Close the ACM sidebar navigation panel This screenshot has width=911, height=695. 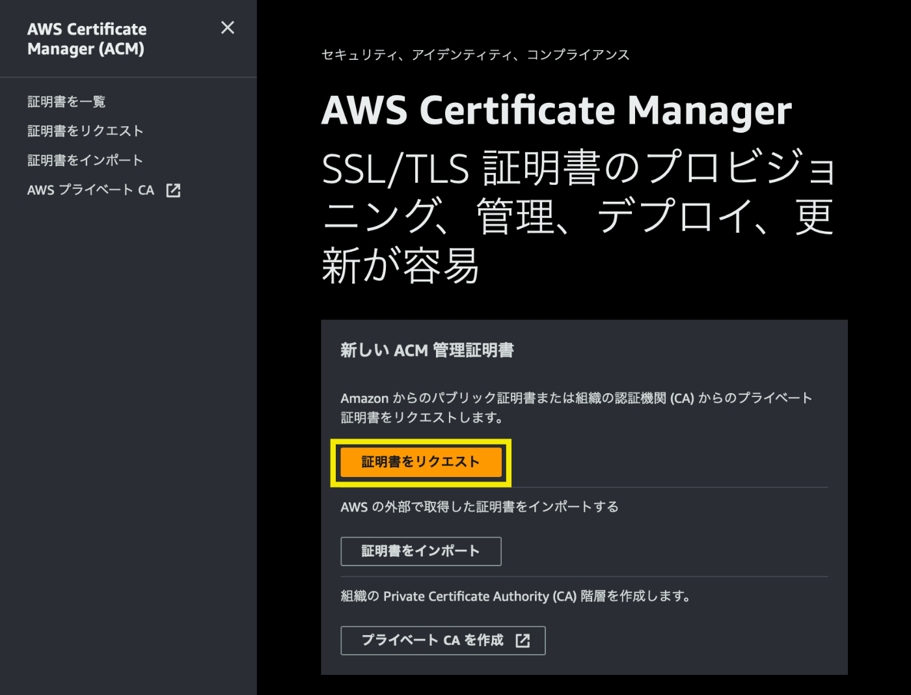(227, 28)
